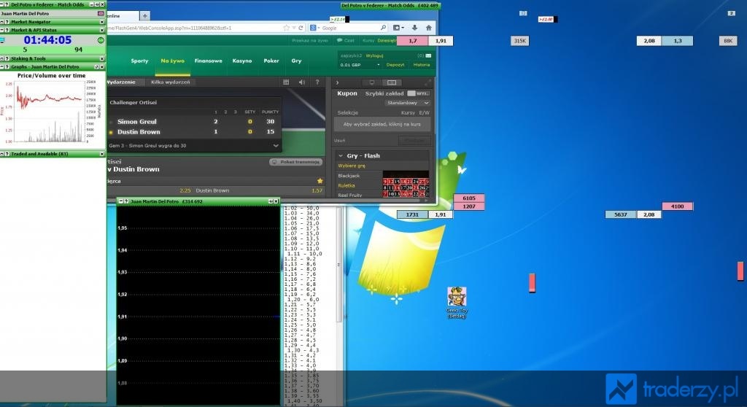Click the Depozyt link
This screenshot has width=747, height=407.
pyautogui.click(x=395, y=65)
